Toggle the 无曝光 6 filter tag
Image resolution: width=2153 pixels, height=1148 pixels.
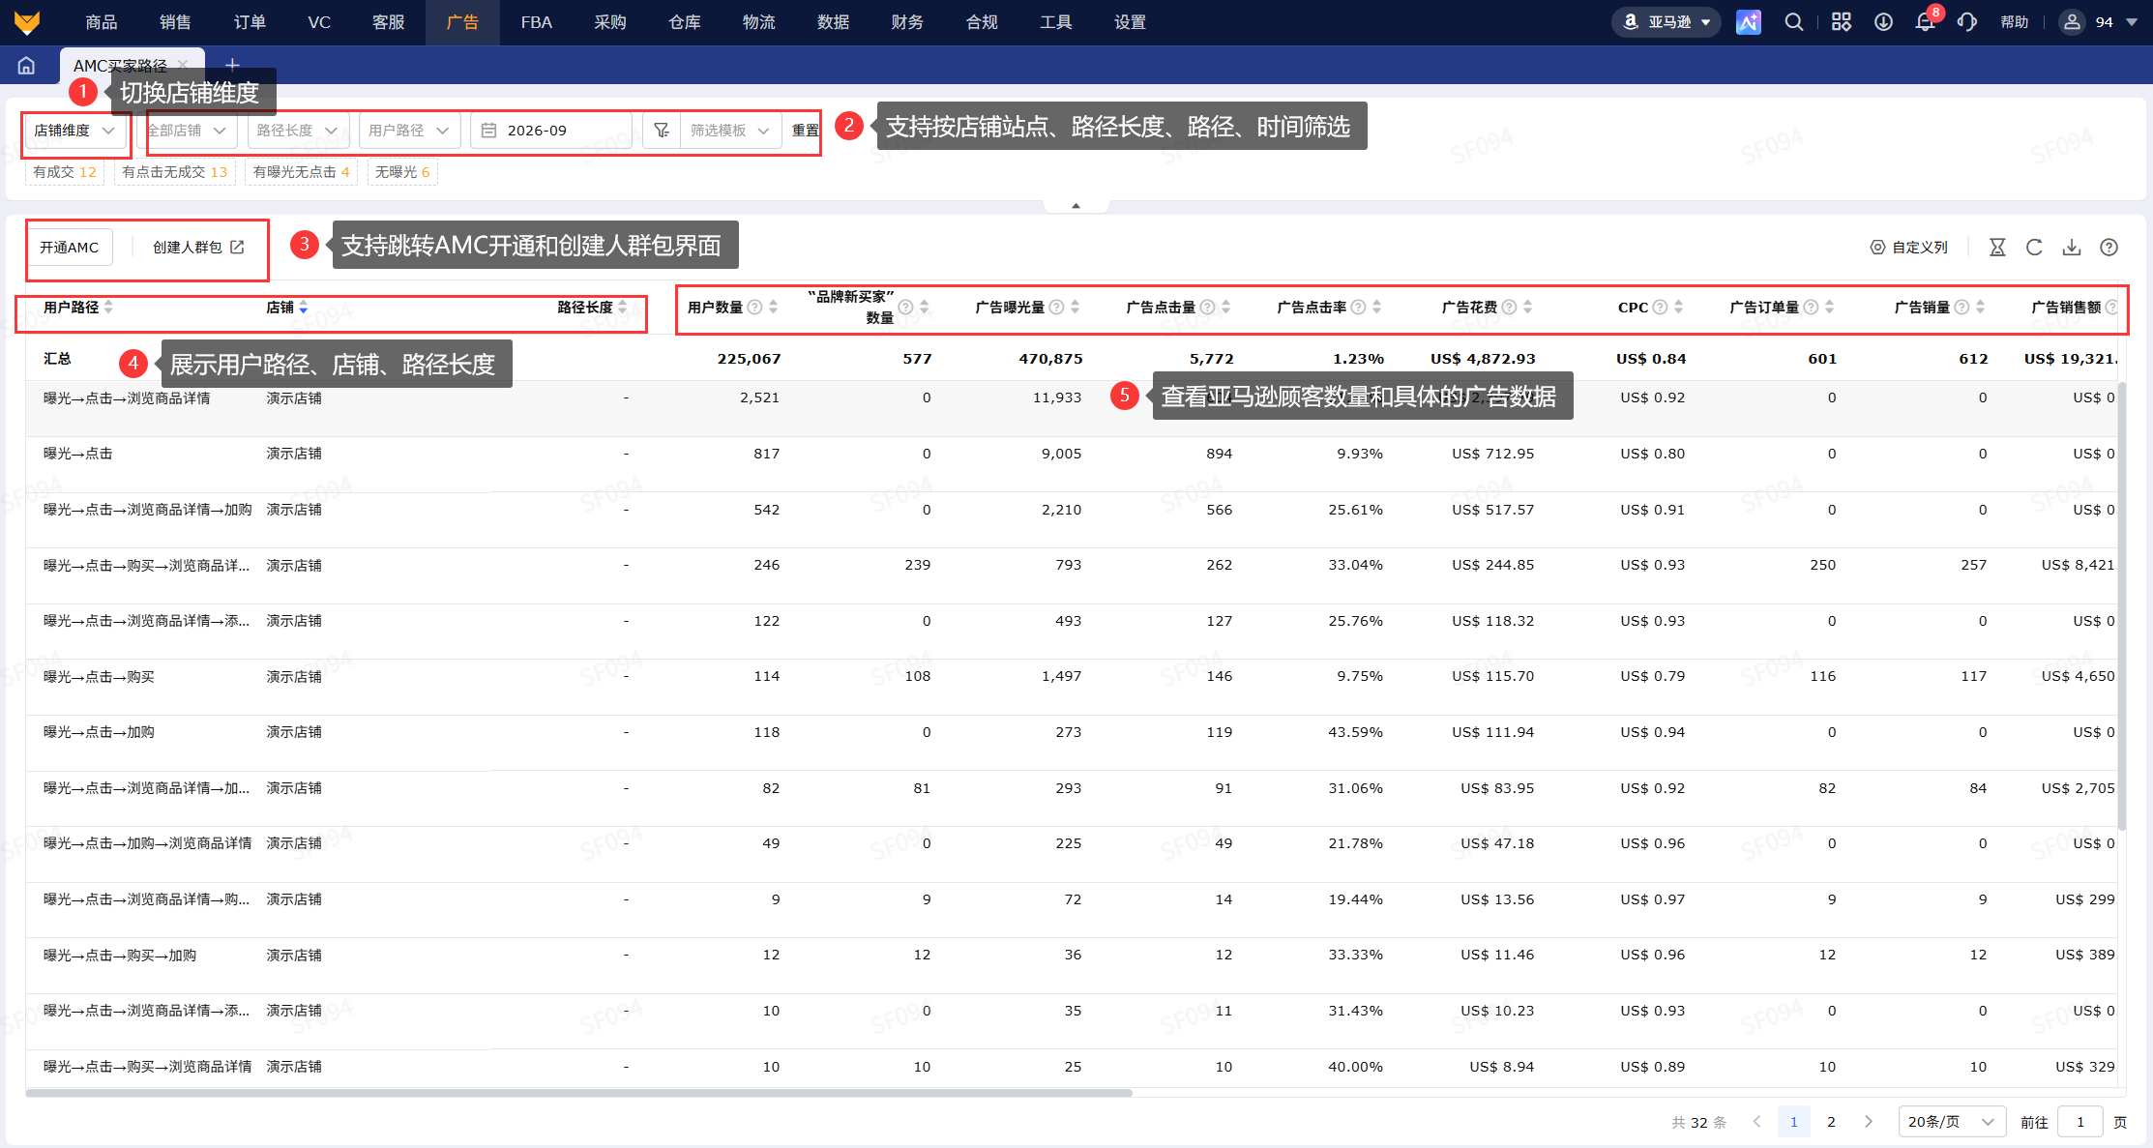[402, 172]
